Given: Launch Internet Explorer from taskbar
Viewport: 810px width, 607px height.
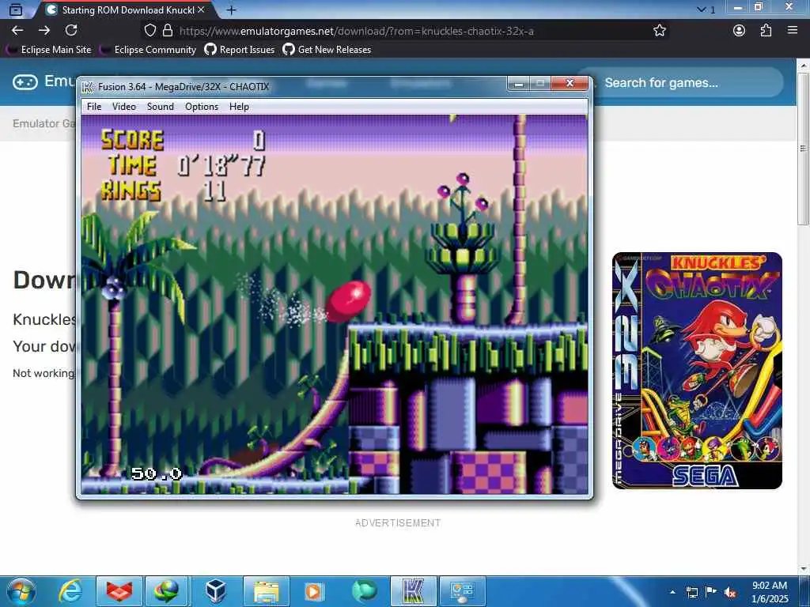Looking at the screenshot, I should (70, 591).
